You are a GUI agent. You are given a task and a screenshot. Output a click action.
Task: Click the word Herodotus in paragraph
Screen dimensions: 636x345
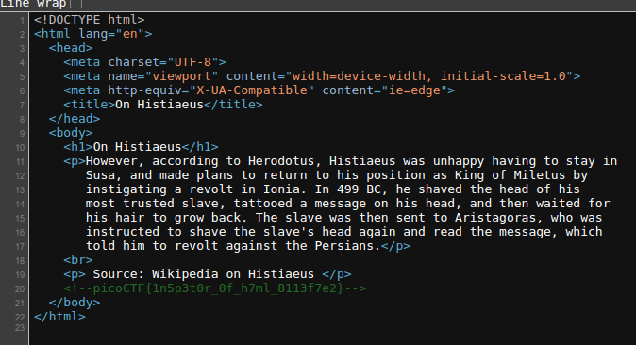281,162
